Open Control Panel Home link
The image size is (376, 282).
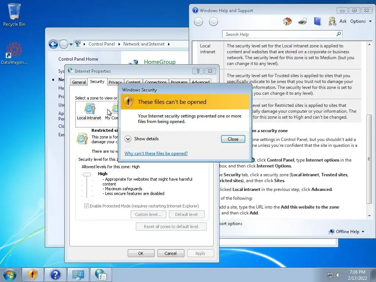coord(78,59)
